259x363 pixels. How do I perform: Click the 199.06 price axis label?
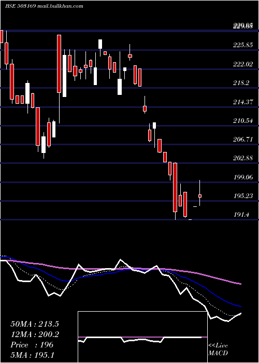coord(243,177)
